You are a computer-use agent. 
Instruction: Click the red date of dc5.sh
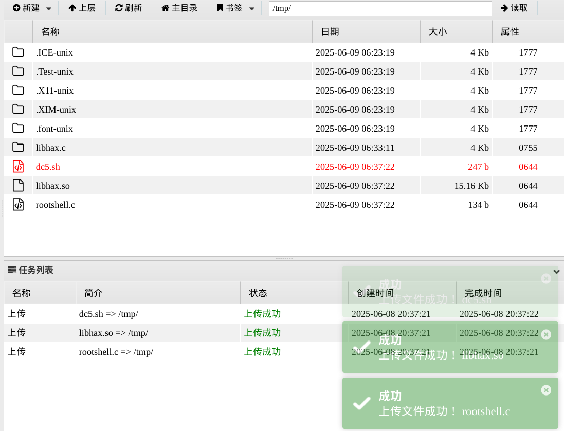pos(355,167)
